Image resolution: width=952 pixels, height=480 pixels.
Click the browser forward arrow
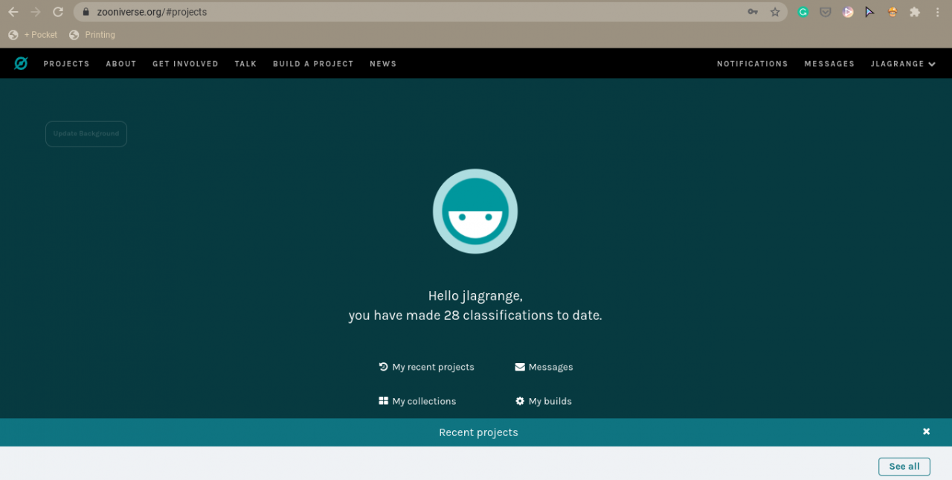[35, 12]
